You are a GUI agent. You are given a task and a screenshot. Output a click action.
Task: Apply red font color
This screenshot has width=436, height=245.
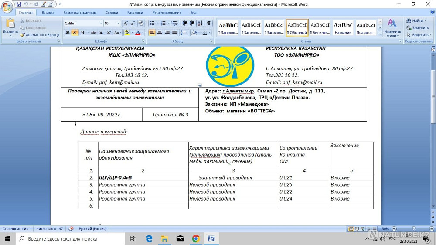click(x=138, y=33)
